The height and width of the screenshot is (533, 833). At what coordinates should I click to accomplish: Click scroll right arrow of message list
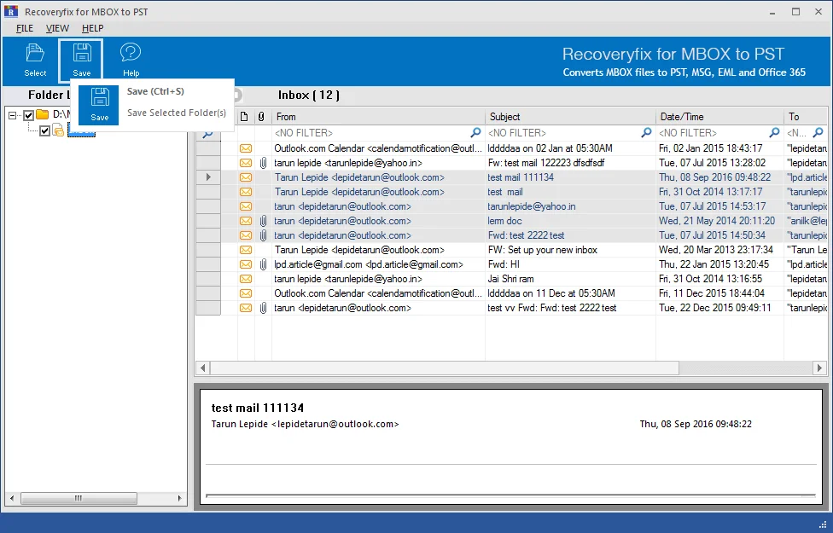[x=819, y=368]
